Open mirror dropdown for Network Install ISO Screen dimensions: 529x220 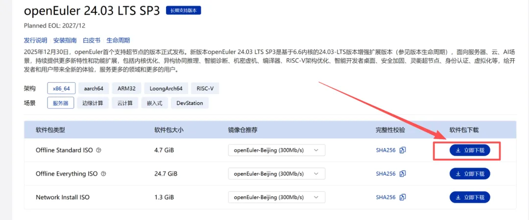pos(277,197)
